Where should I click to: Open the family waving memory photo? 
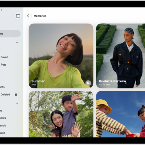(x=61, y=114)
